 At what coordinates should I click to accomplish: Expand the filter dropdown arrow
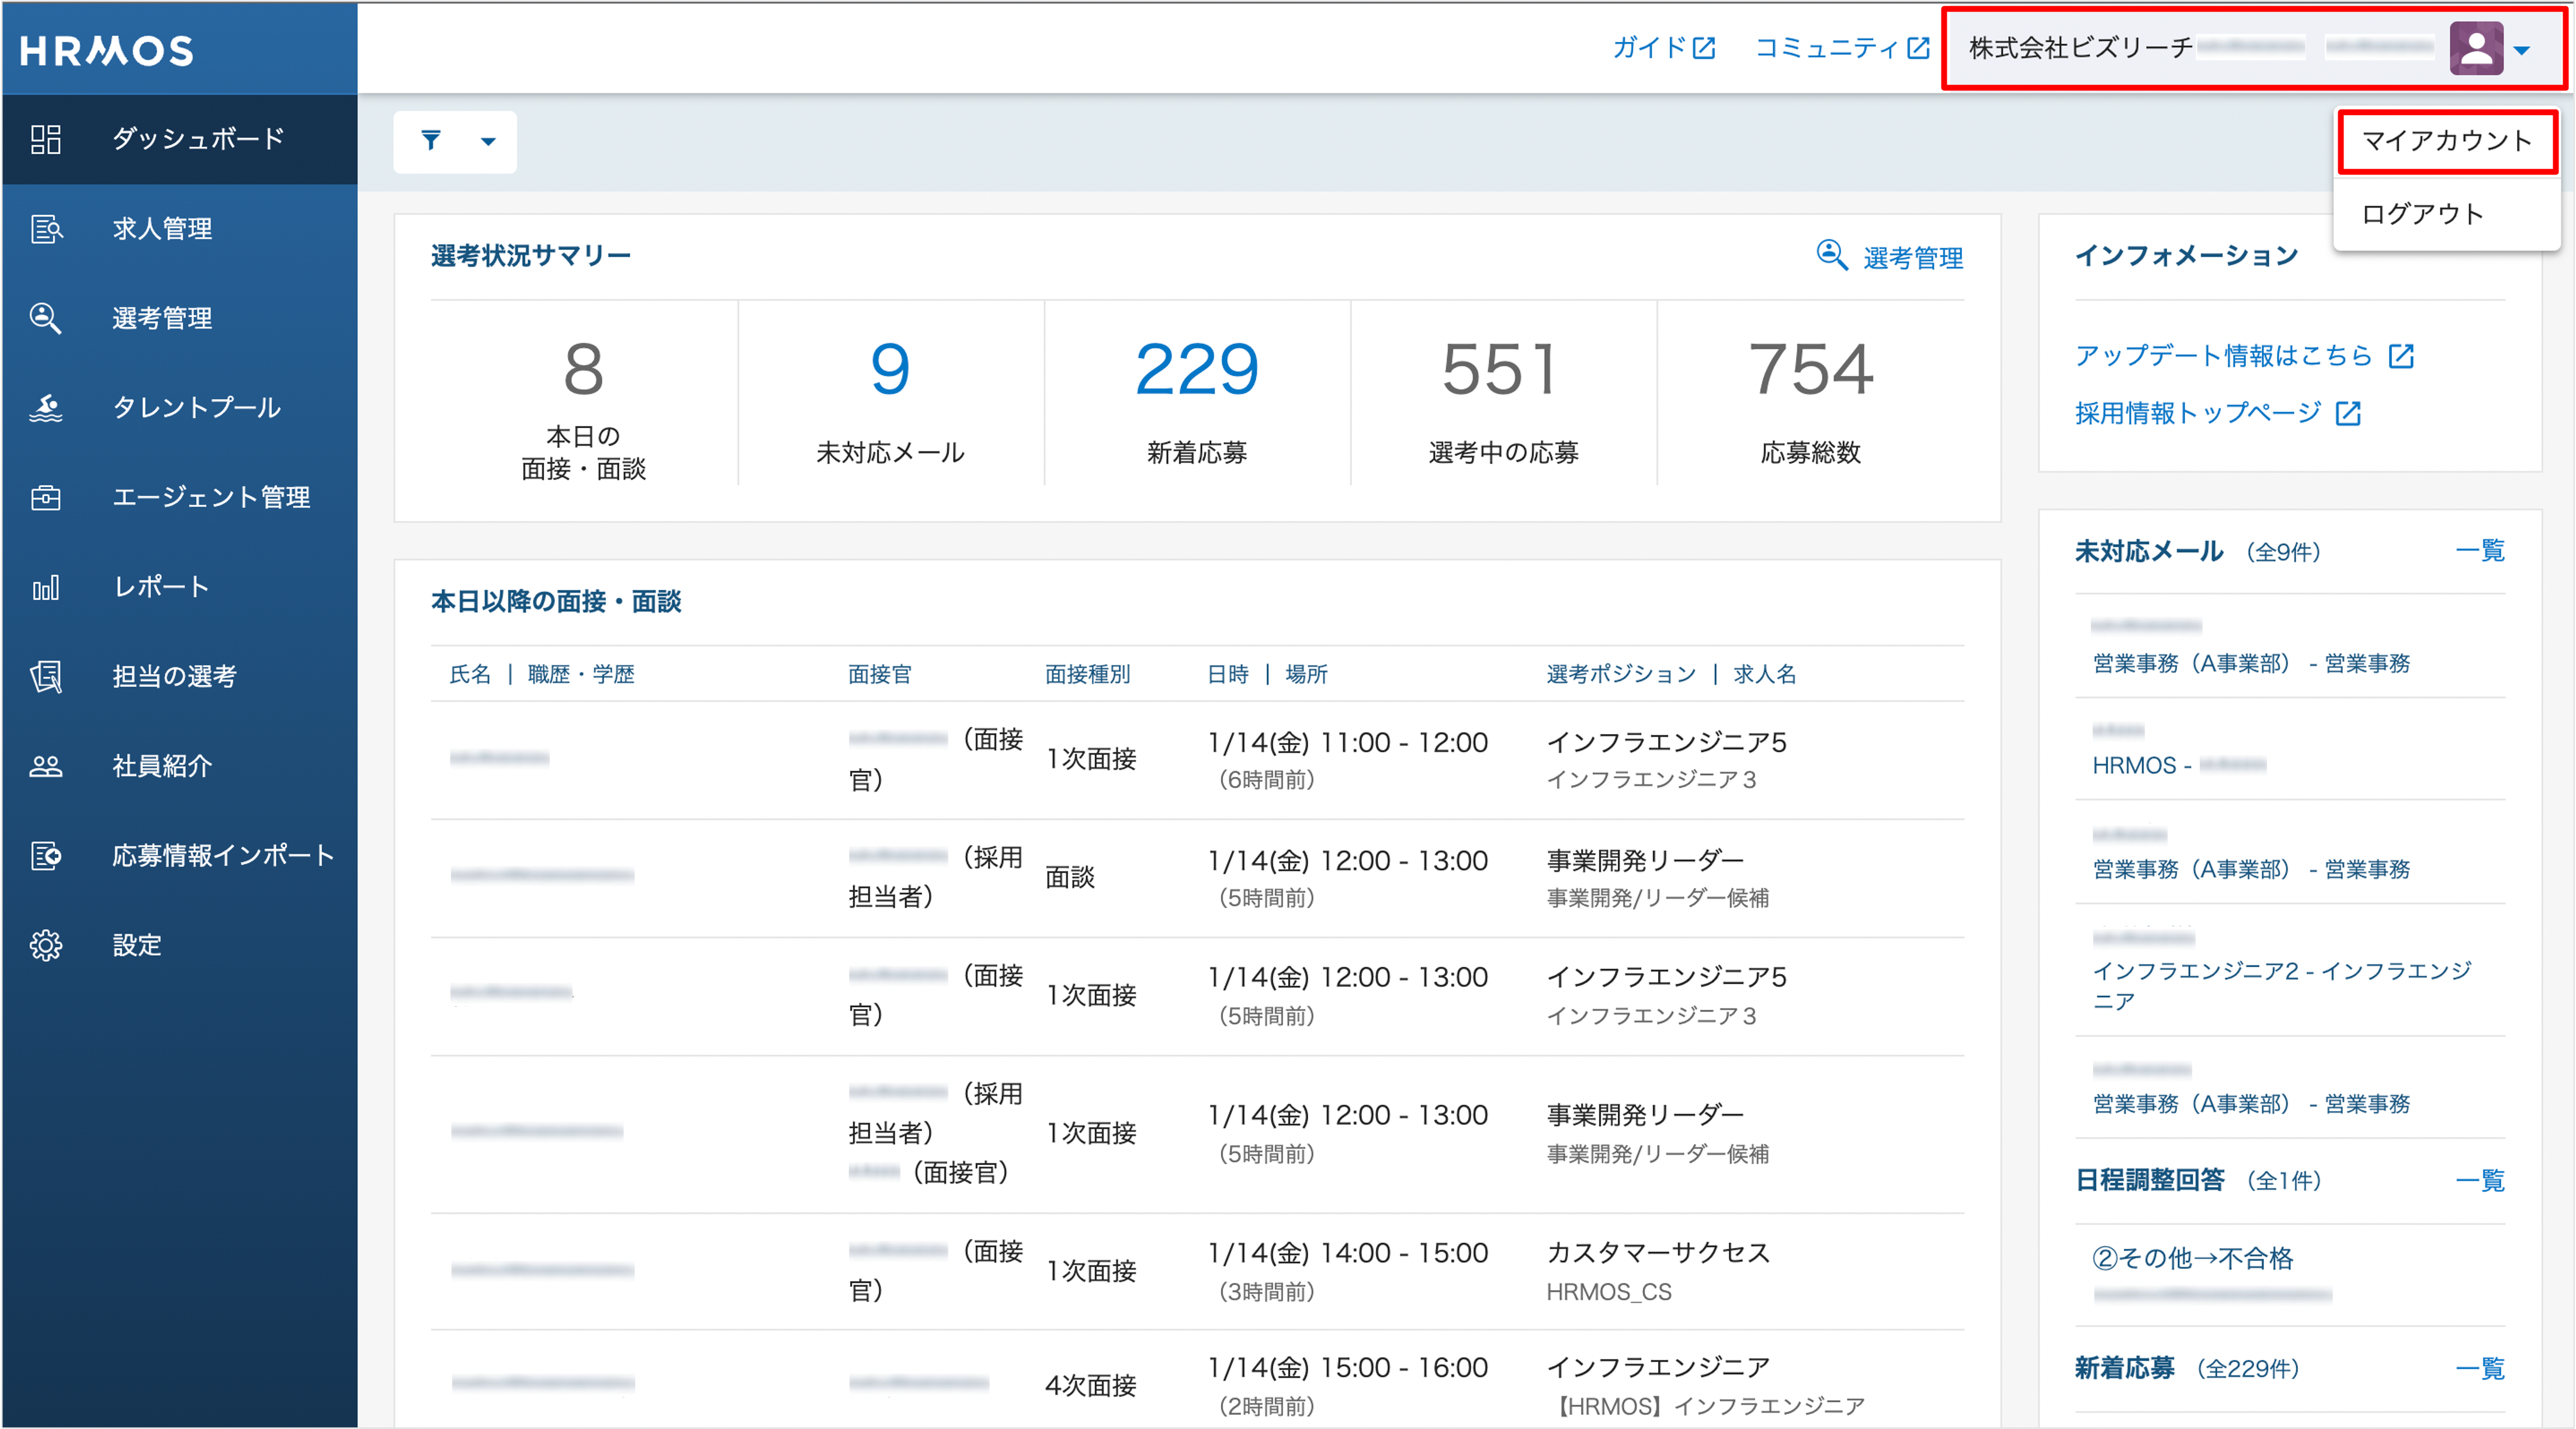point(488,142)
